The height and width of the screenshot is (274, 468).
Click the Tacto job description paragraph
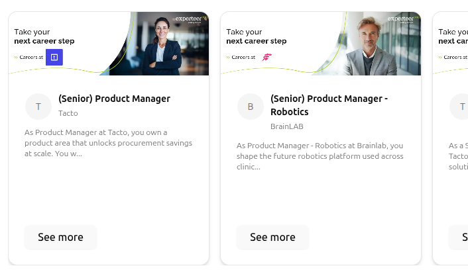click(x=108, y=142)
